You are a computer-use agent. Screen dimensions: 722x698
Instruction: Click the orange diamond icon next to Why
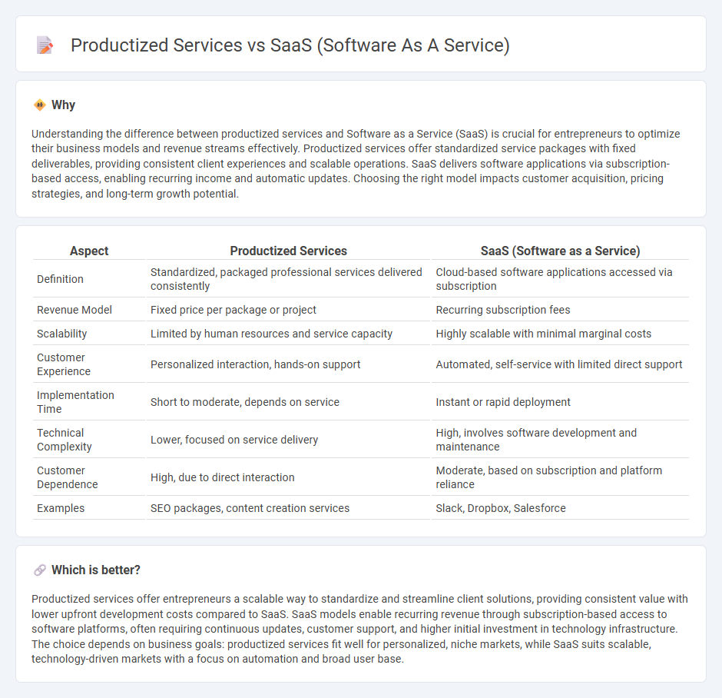(x=40, y=105)
